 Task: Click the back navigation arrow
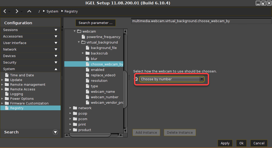tap(5, 11)
